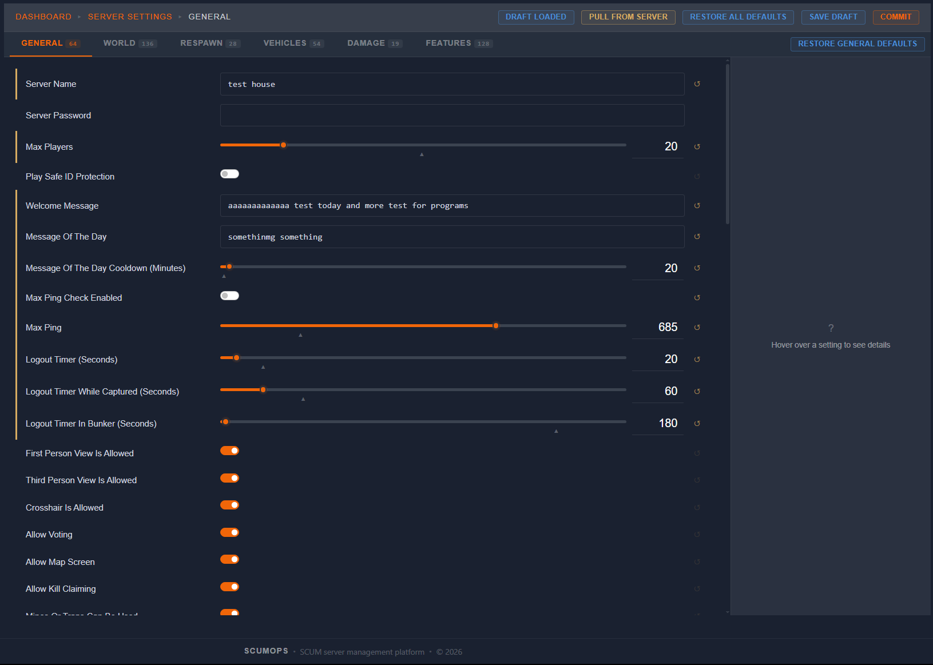
Task: Reset Max Ping value icon
Action: pyautogui.click(x=697, y=328)
